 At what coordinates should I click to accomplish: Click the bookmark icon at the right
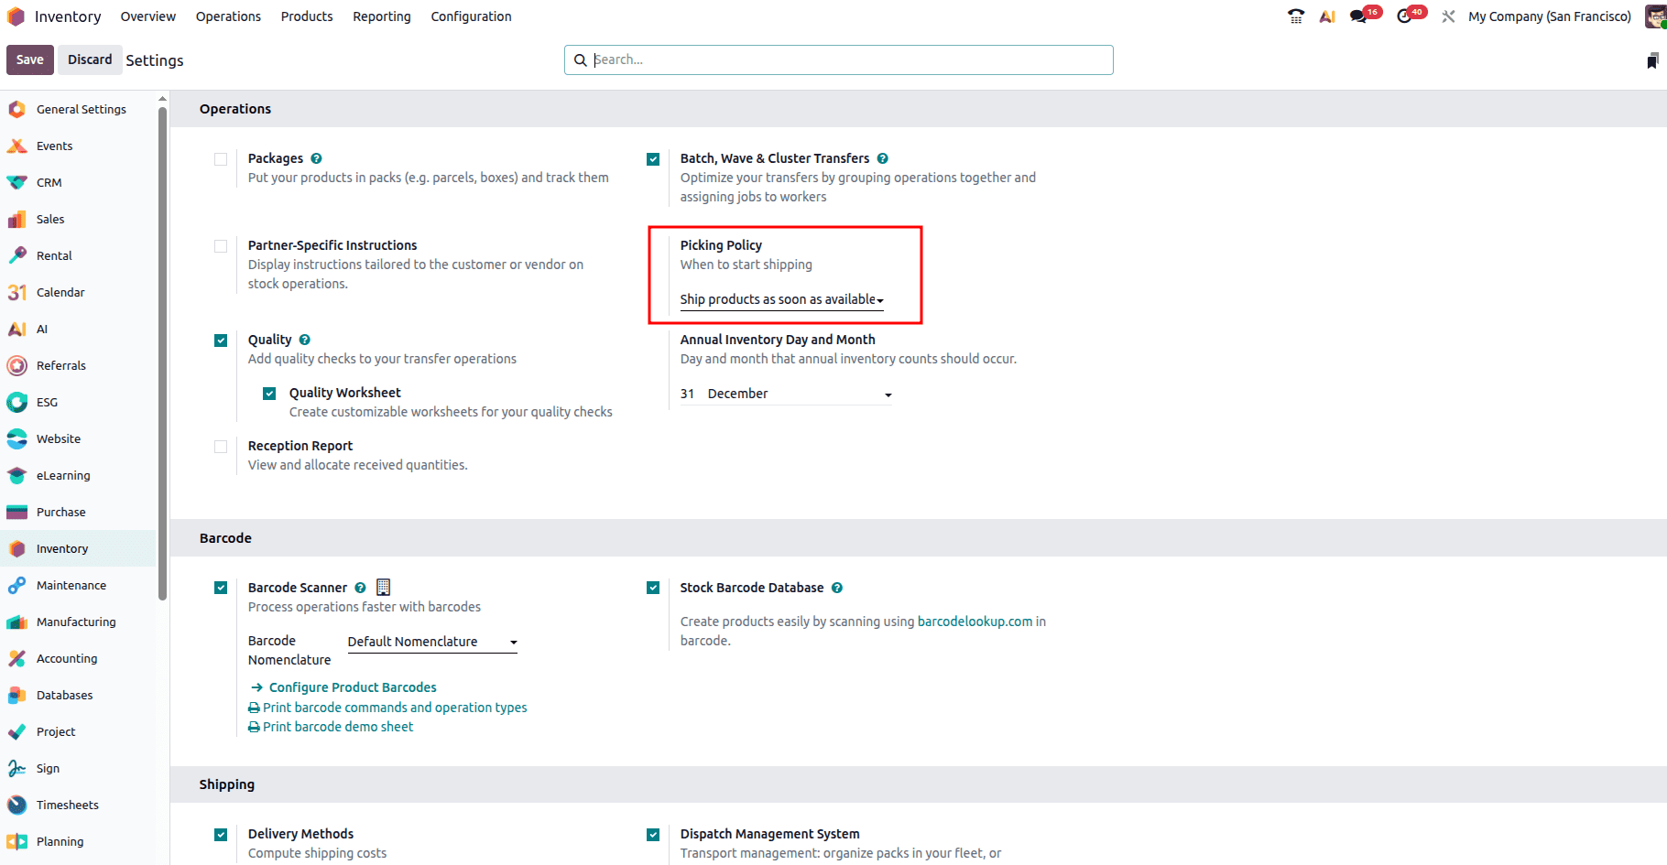pyautogui.click(x=1652, y=60)
